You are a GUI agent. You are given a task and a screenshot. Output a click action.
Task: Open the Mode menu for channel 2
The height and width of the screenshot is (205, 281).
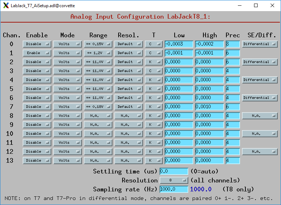68,62
